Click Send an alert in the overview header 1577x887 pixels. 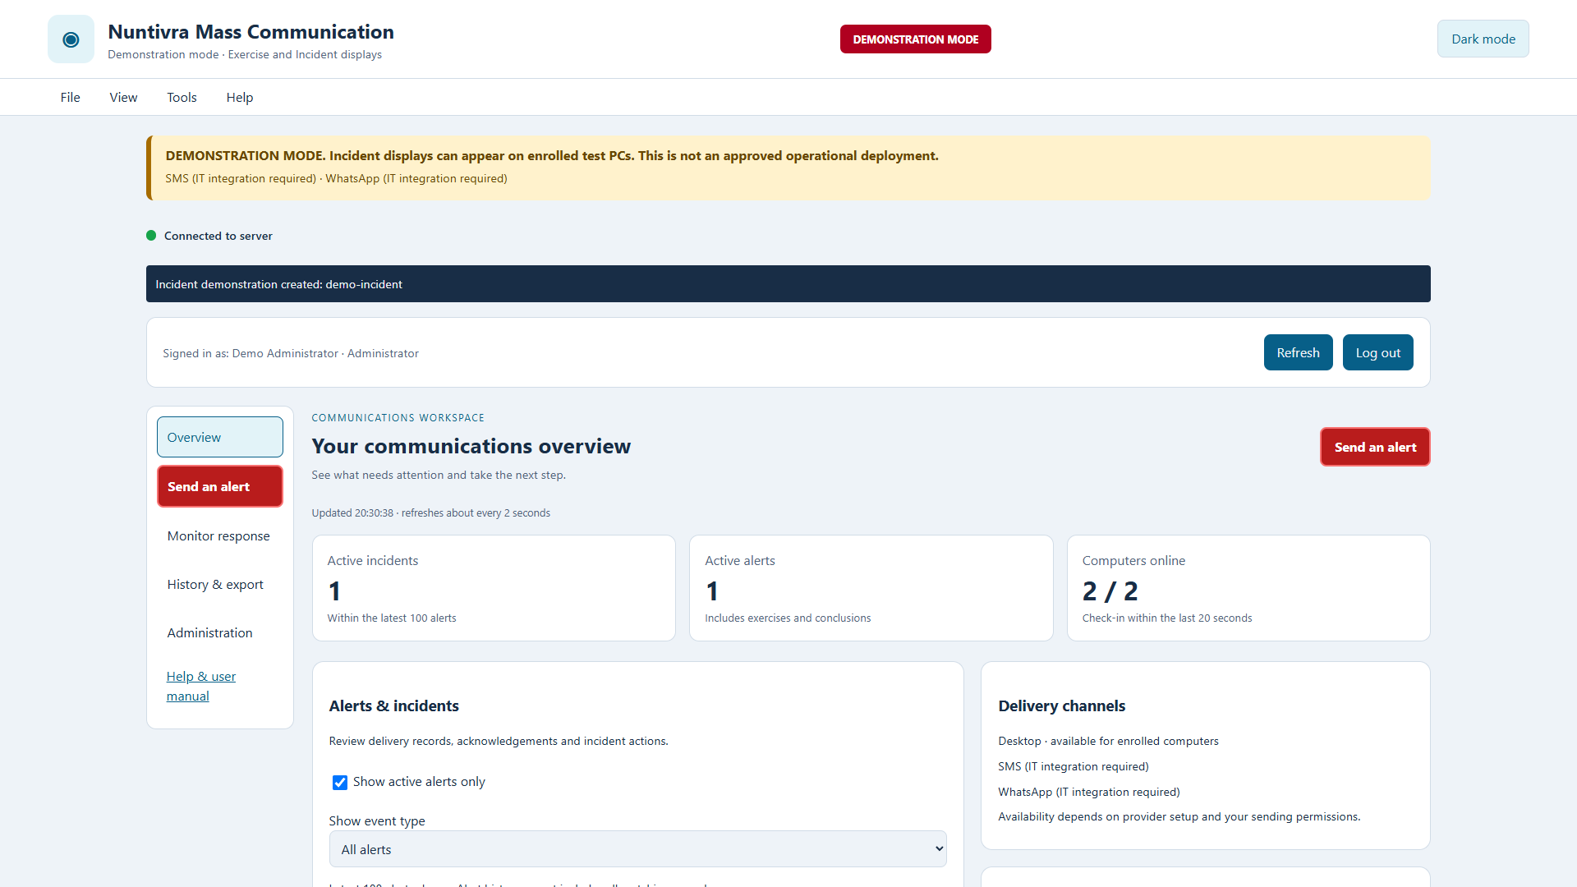pyautogui.click(x=1375, y=447)
